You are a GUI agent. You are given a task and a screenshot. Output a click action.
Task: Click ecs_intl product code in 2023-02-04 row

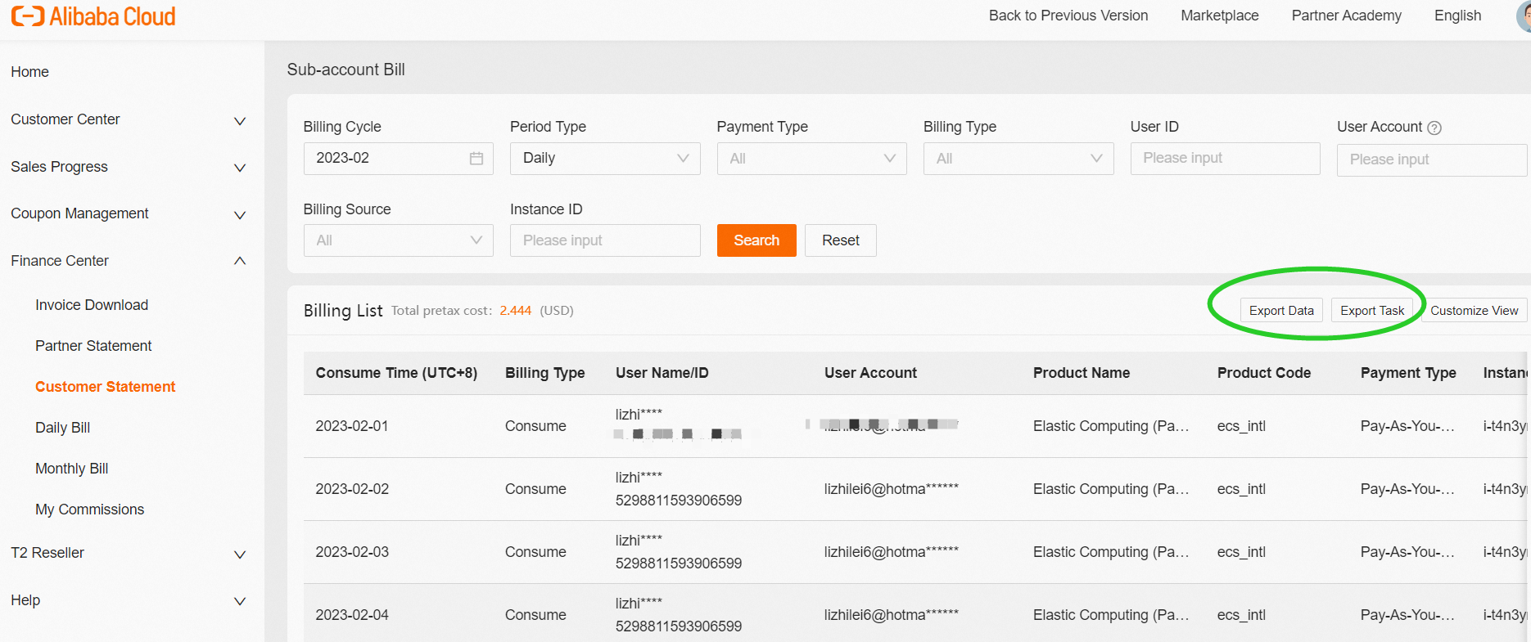click(1241, 615)
